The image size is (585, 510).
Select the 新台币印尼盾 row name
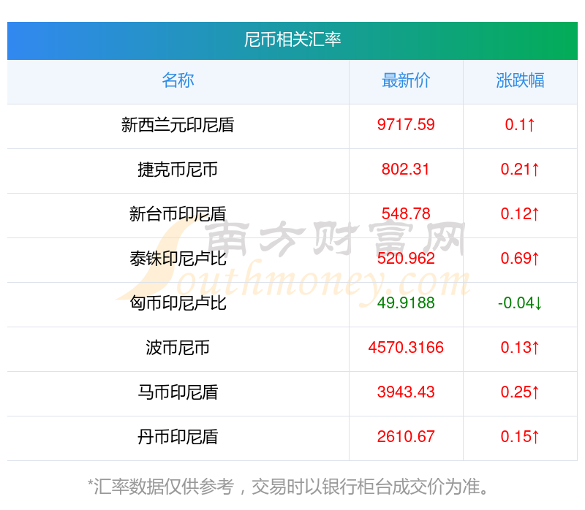pos(178,214)
